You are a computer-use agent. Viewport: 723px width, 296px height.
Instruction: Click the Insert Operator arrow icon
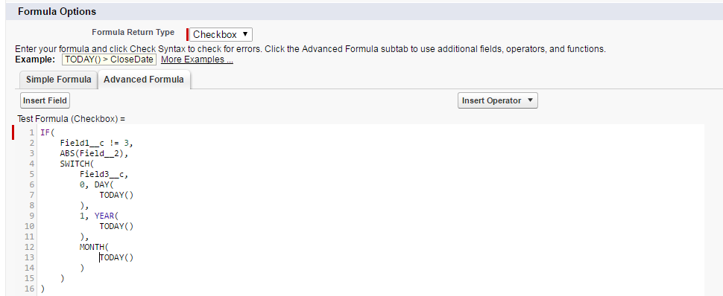tap(529, 100)
